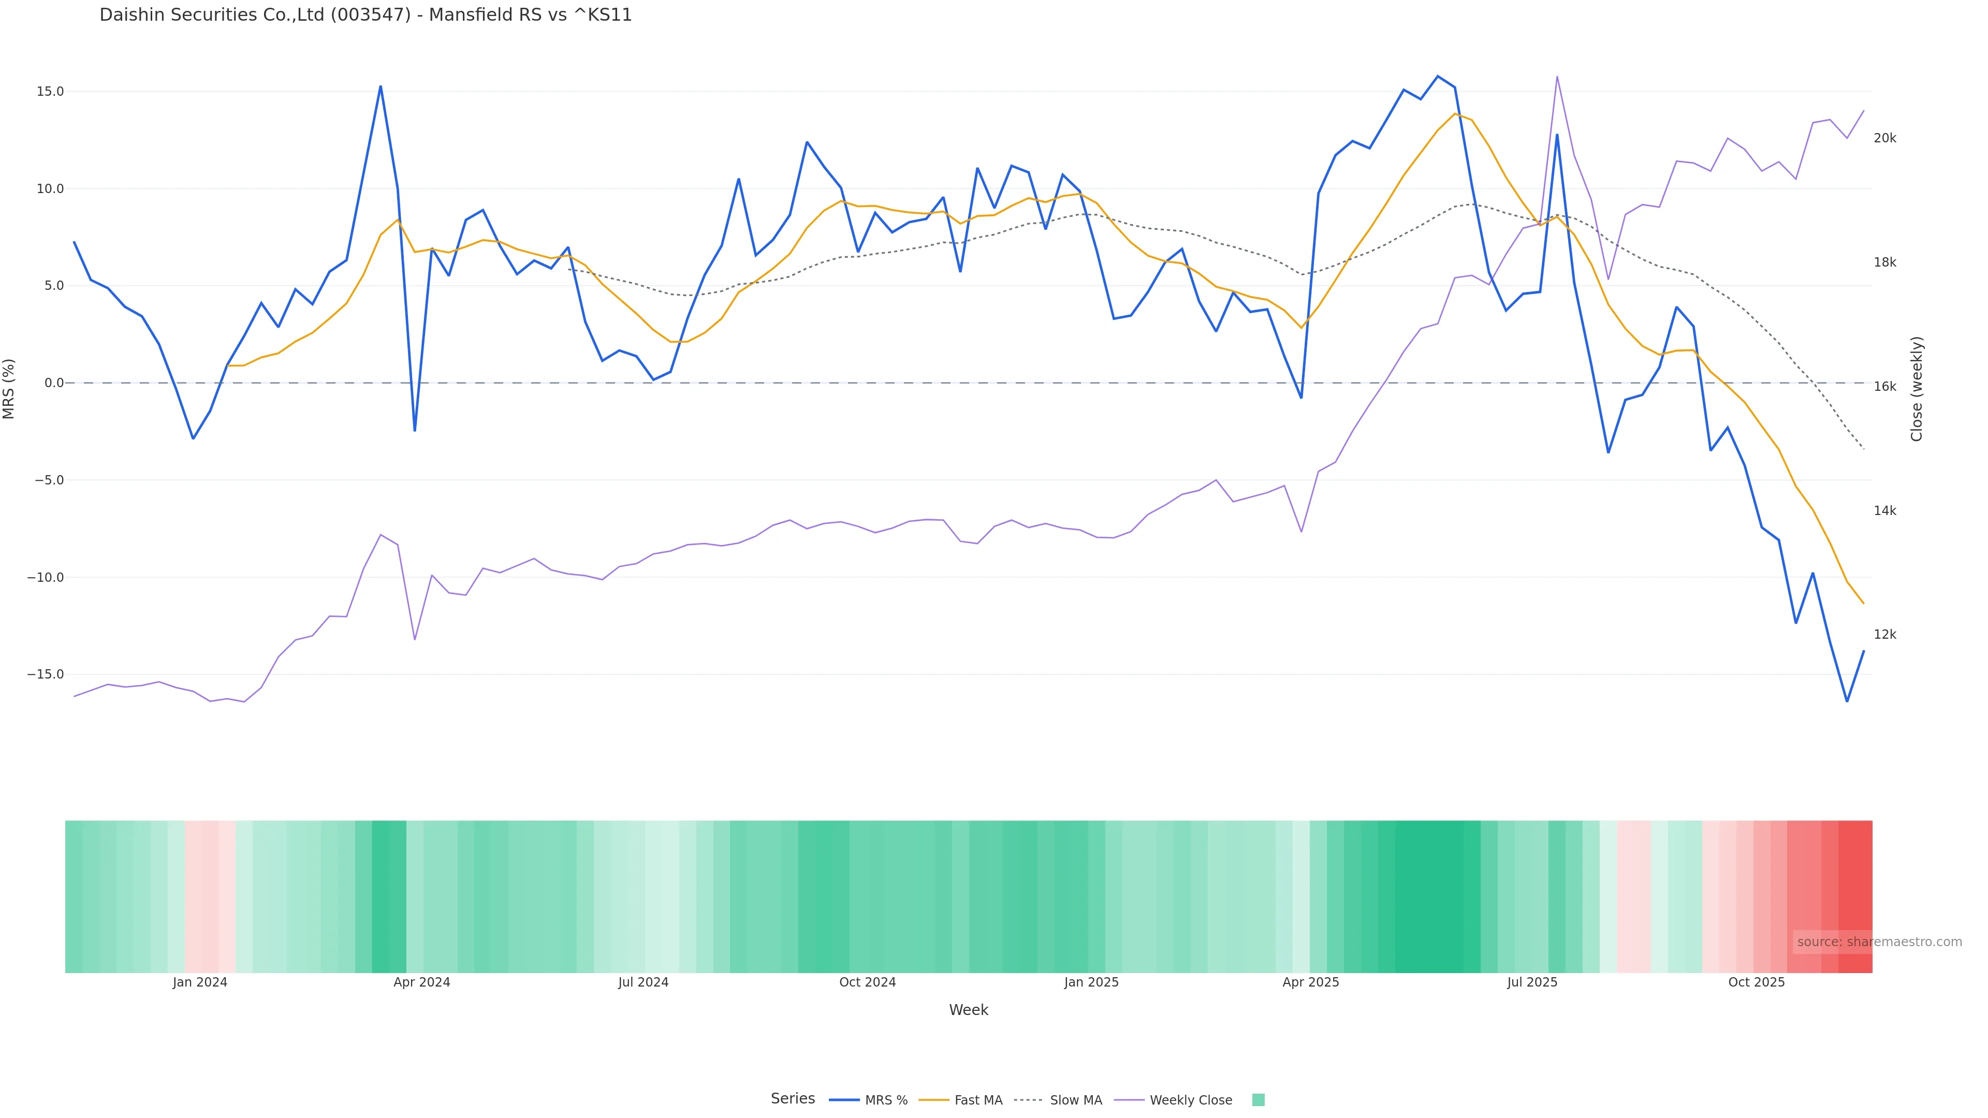This screenshot has height=1118, width=1988.
Task: Hide the Weekly Close series label
Action: tap(1190, 1100)
